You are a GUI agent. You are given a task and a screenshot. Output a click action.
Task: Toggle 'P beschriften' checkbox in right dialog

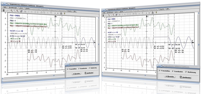point(160,70)
